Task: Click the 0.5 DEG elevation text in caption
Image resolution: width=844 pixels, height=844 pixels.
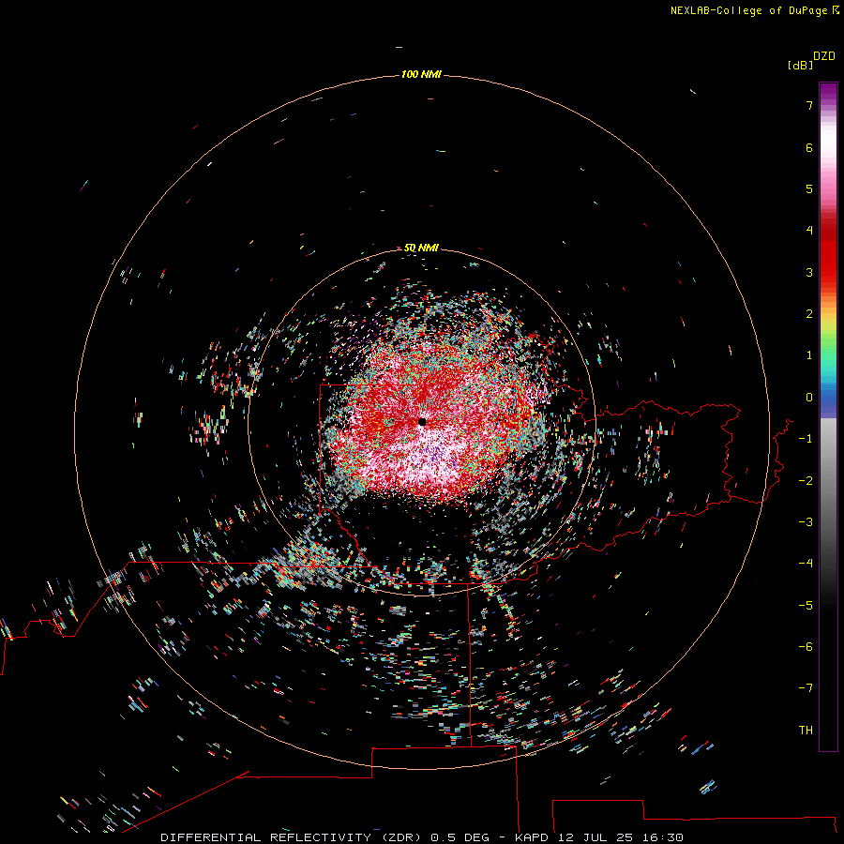Action: point(460,837)
